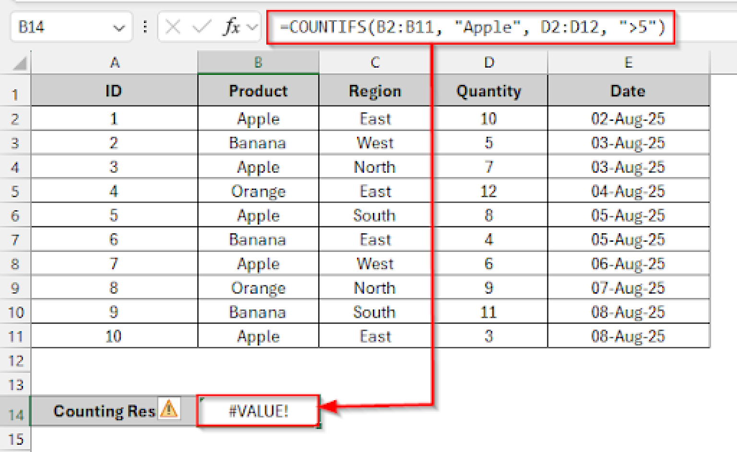Click Banana in row 3
Screen dimensions: 737x452
click(258, 143)
